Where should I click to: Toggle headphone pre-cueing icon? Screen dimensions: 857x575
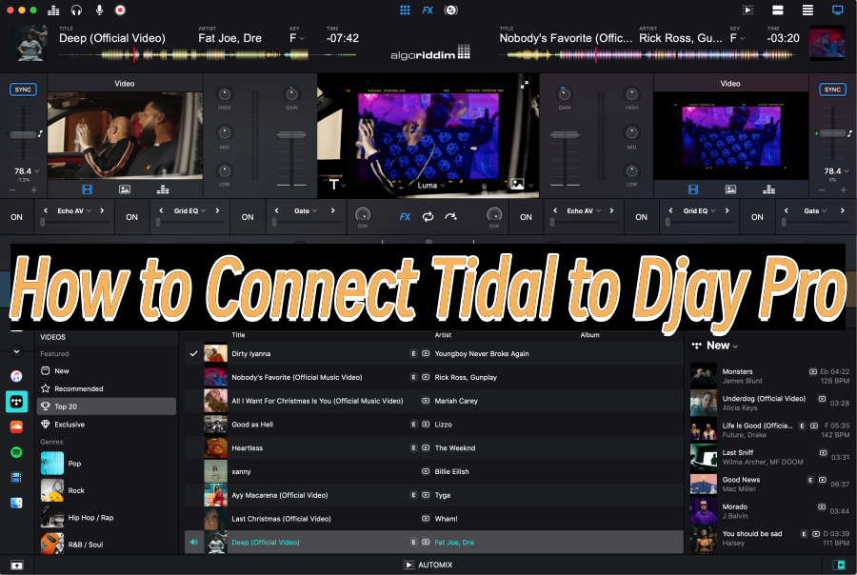(76, 10)
